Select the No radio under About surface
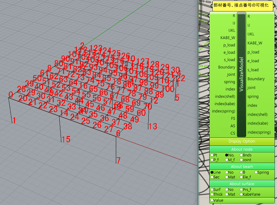The width and height of the screenshot is (277, 205). tap(227, 190)
